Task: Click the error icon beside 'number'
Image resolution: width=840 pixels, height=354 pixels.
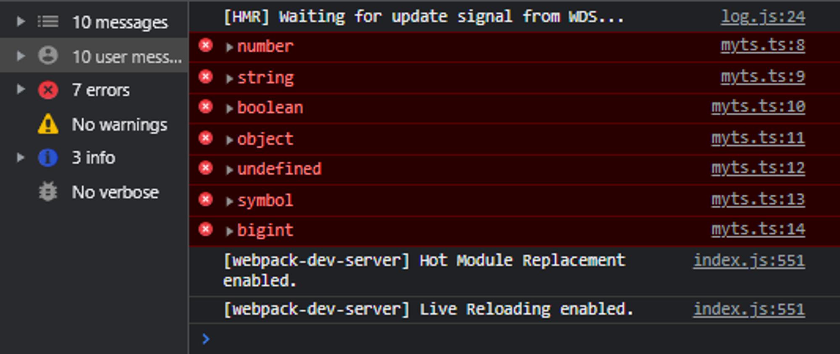Action: (205, 45)
